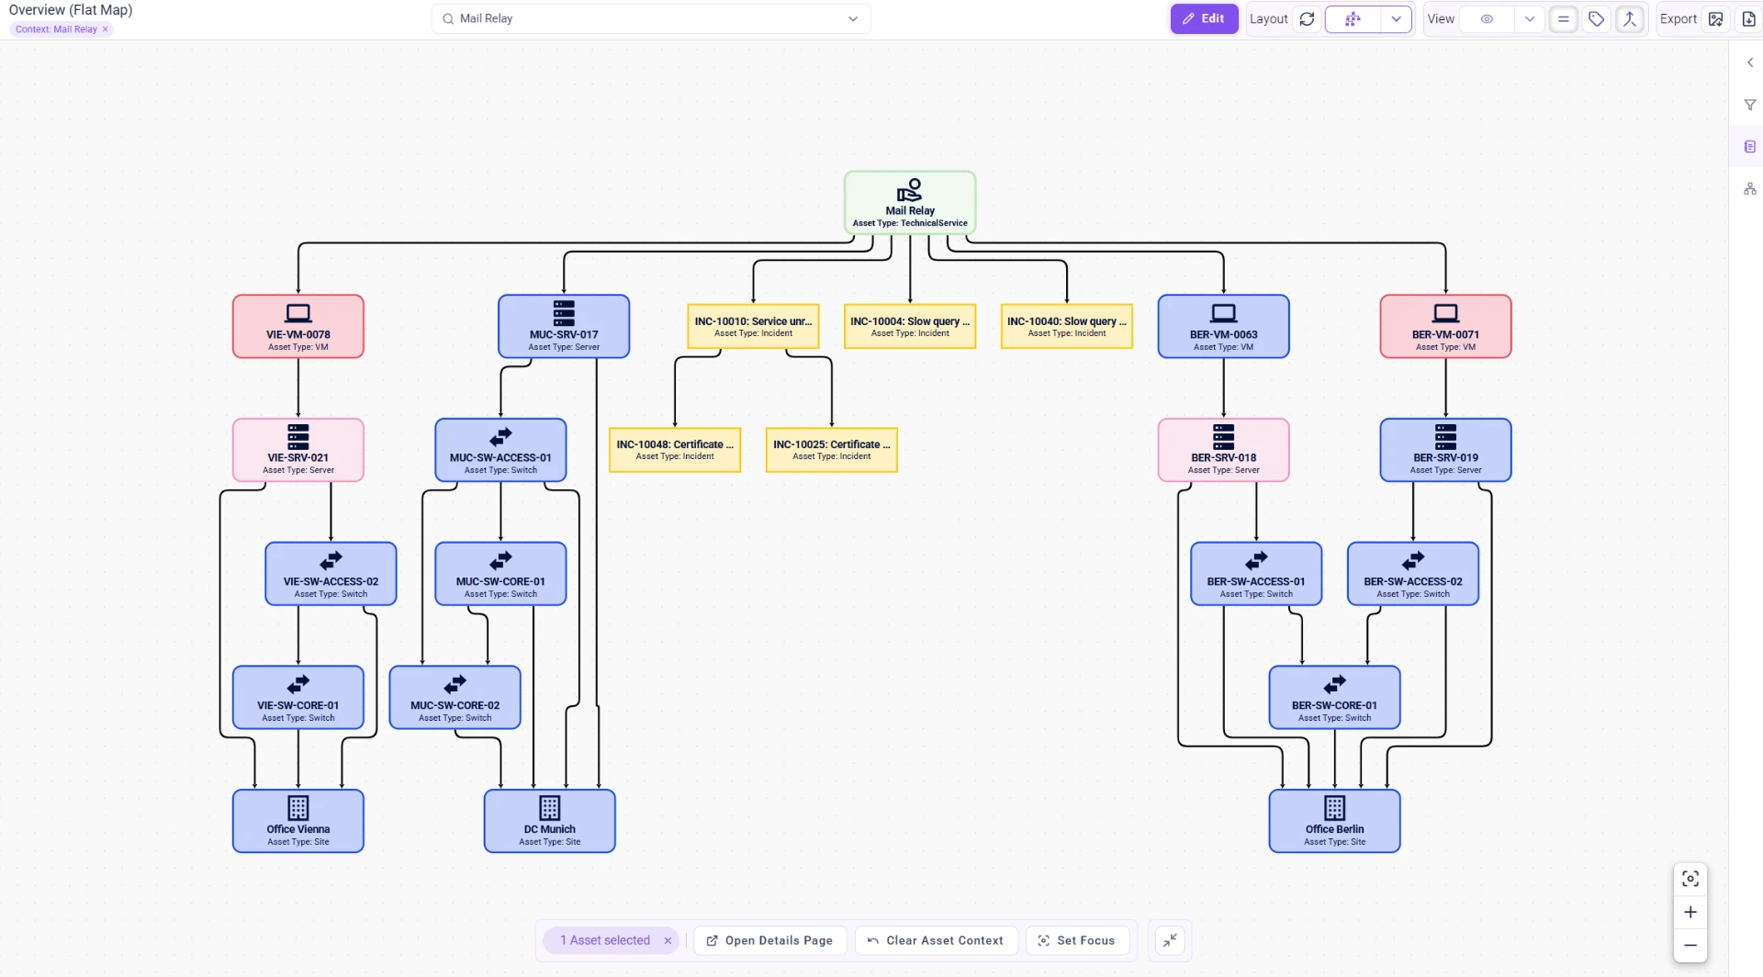
Task: Remove the Context: Mail Relay tag
Action: 105,29
